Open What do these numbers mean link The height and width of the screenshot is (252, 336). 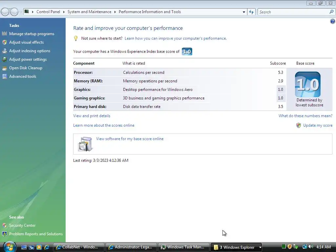(x=305, y=116)
